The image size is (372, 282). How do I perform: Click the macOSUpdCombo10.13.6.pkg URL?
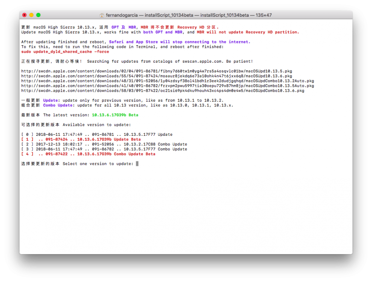pyautogui.click(x=163, y=91)
